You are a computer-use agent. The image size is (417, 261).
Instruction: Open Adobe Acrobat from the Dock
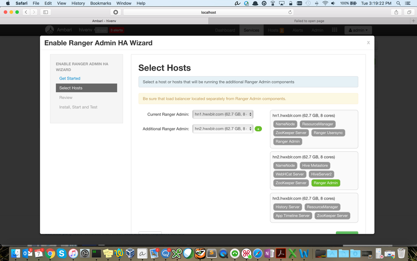pos(280,253)
